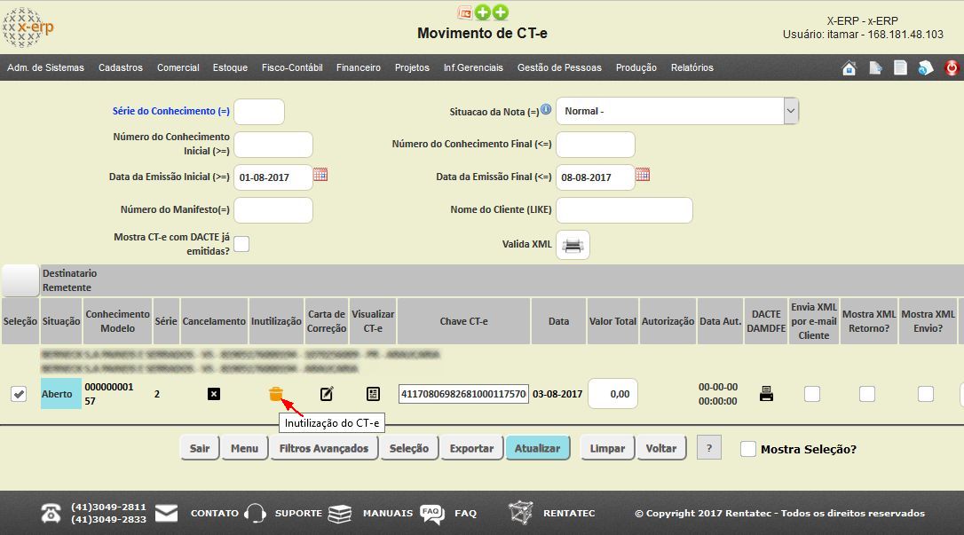Open the Projetos menu

pos(412,67)
